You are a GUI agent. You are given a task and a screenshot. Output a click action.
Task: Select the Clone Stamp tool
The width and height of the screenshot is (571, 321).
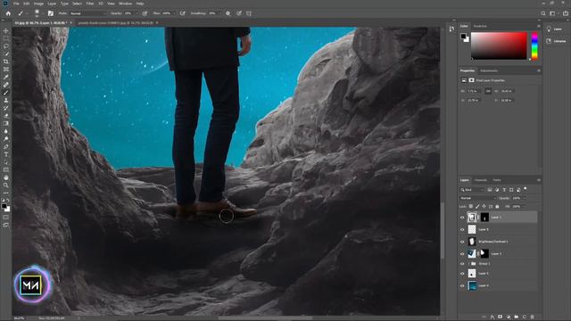tap(6, 100)
